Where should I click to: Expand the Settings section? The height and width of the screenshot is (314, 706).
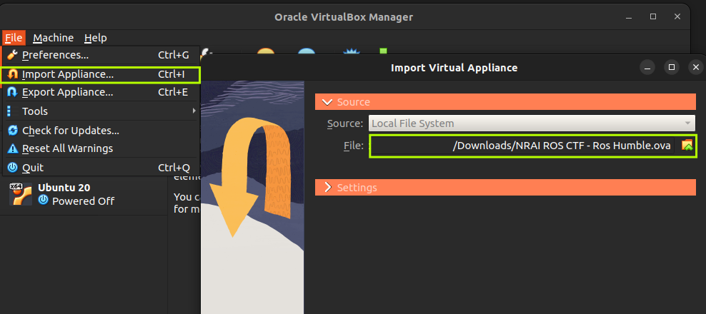(x=328, y=188)
